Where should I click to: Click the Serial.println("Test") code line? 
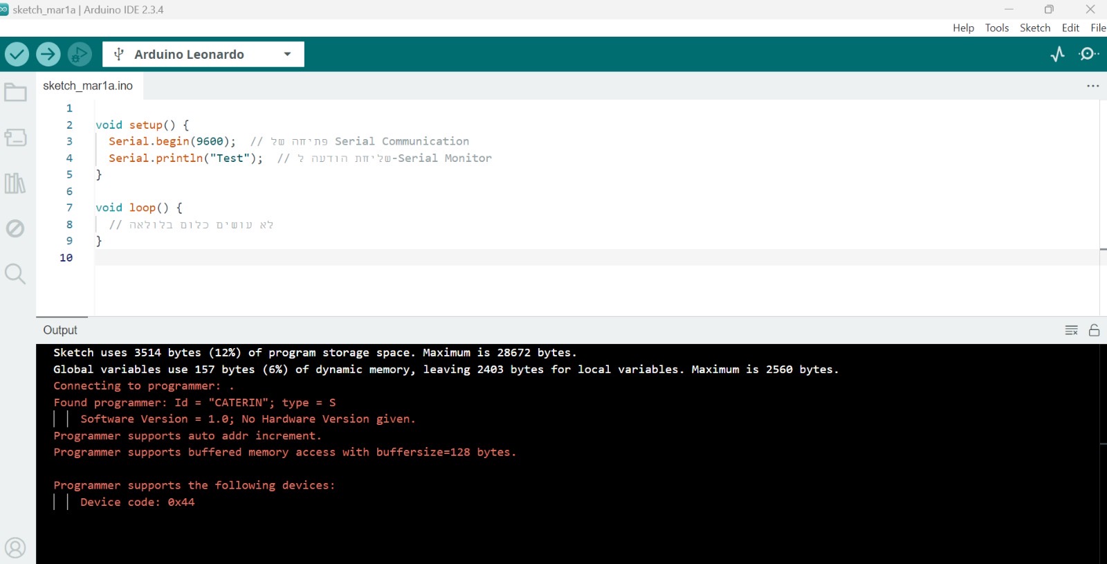tap(300, 158)
